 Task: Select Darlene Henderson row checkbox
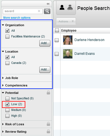point(57,40)
